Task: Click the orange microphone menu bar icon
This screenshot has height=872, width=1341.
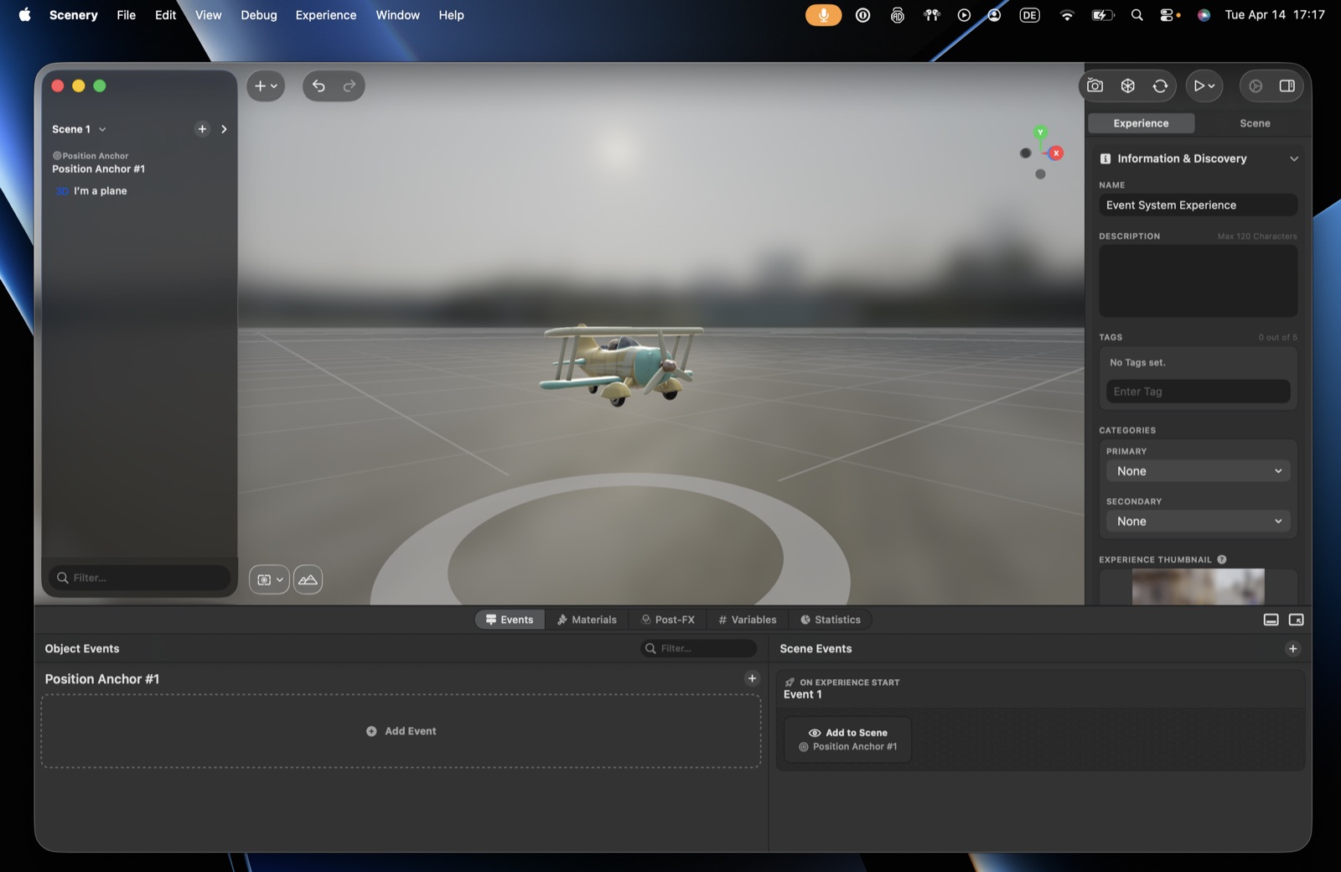Action: pyautogui.click(x=823, y=15)
